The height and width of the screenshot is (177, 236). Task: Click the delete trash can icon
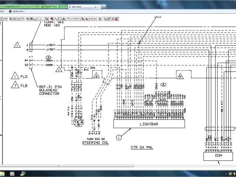(100, 18)
